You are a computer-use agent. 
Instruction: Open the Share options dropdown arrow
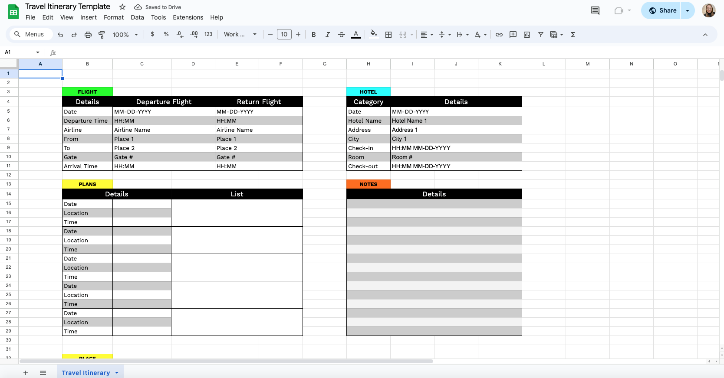pyautogui.click(x=688, y=10)
